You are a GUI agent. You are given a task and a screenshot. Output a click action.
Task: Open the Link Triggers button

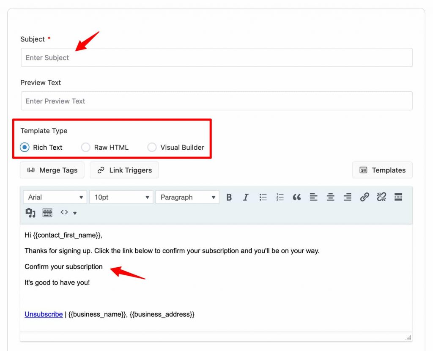pos(124,170)
